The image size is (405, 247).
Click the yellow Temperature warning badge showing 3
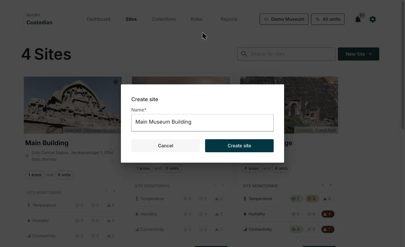pos(312,199)
